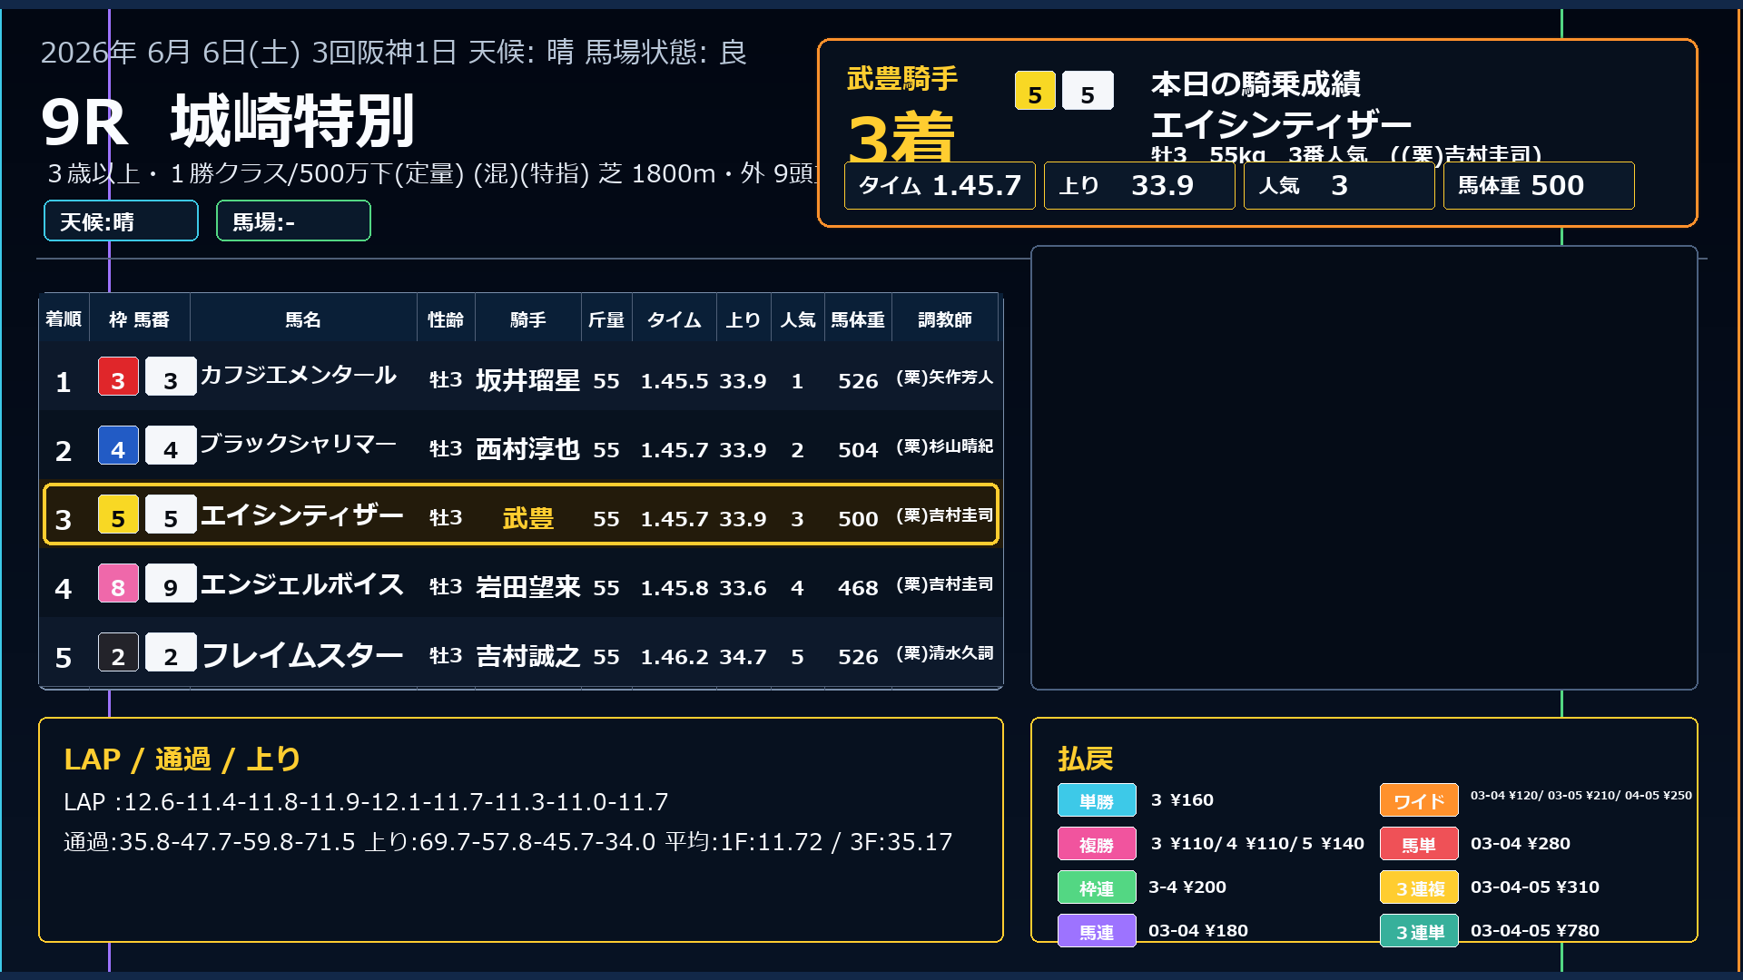Click jockey name 吉村誠之
Viewport: 1743px width, 980px height.
pos(527,656)
